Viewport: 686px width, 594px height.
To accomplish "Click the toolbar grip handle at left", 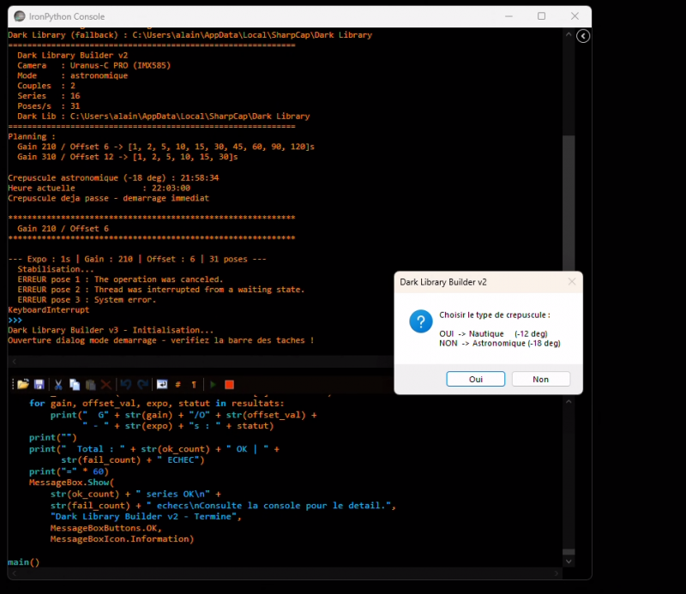I will click(x=13, y=385).
